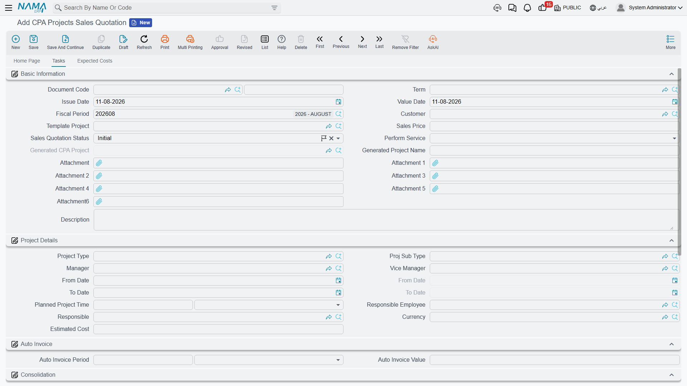Viewport: 687px width, 386px height.
Task: Go to Last record
Action: [x=379, y=42]
